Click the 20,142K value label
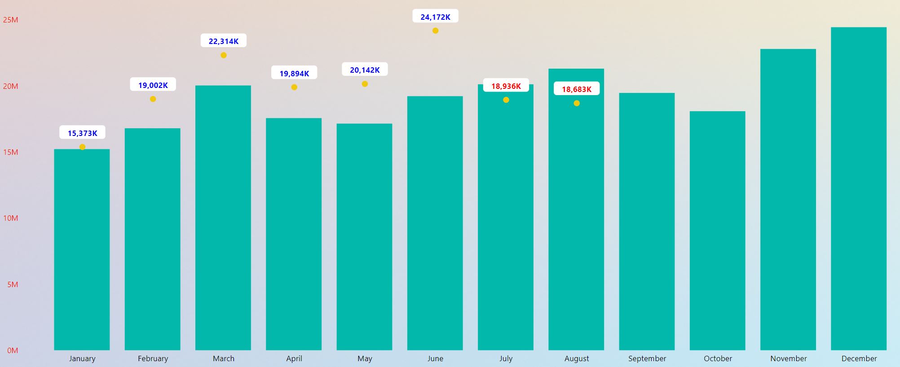This screenshot has width=900, height=367. (x=365, y=70)
